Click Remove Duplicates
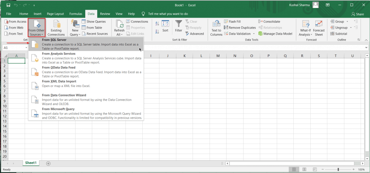This screenshot has height=173, width=370. click(x=240, y=27)
